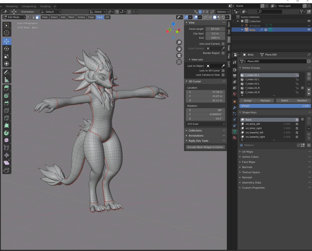The image size is (312, 251).
Task: Toggle camera view icon
Action: (x=179, y=55)
